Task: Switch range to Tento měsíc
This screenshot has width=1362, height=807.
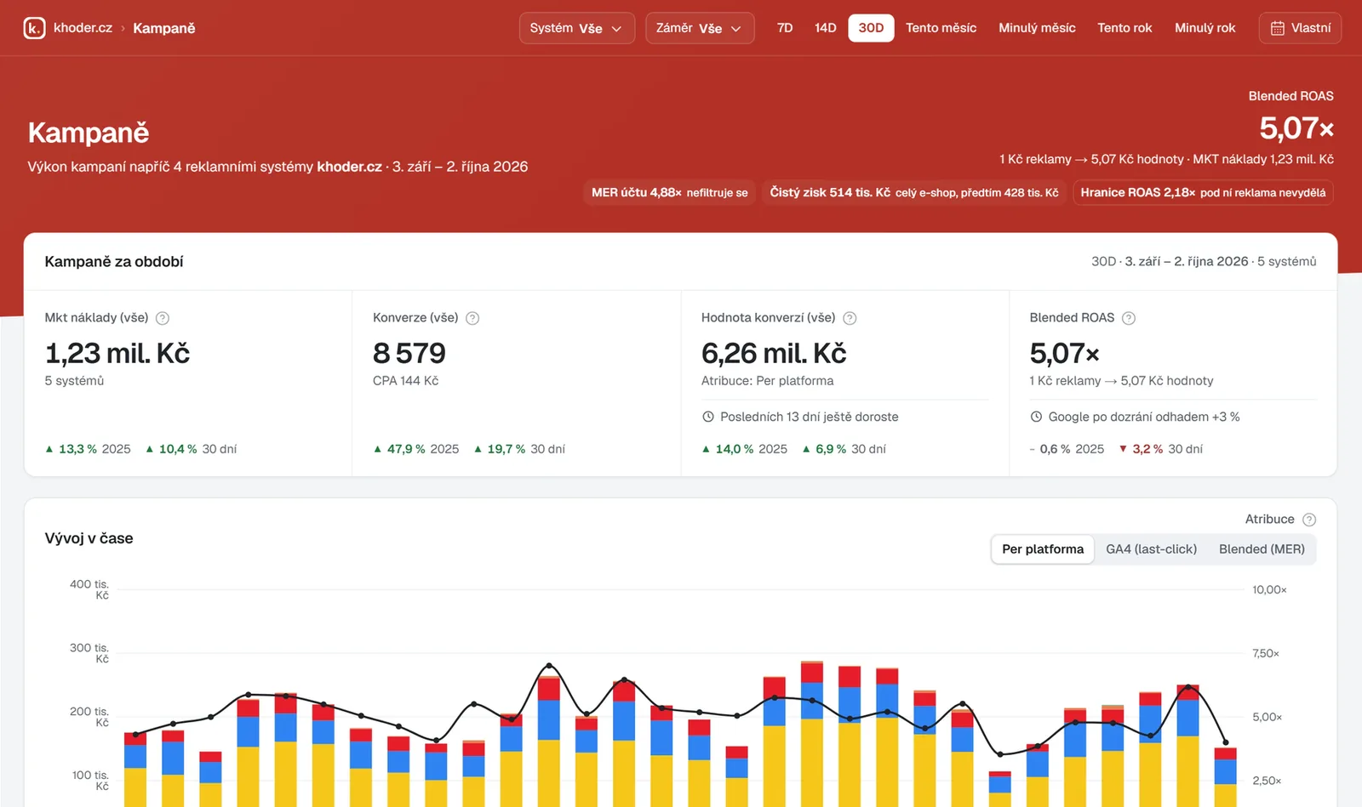Action: pyautogui.click(x=941, y=28)
